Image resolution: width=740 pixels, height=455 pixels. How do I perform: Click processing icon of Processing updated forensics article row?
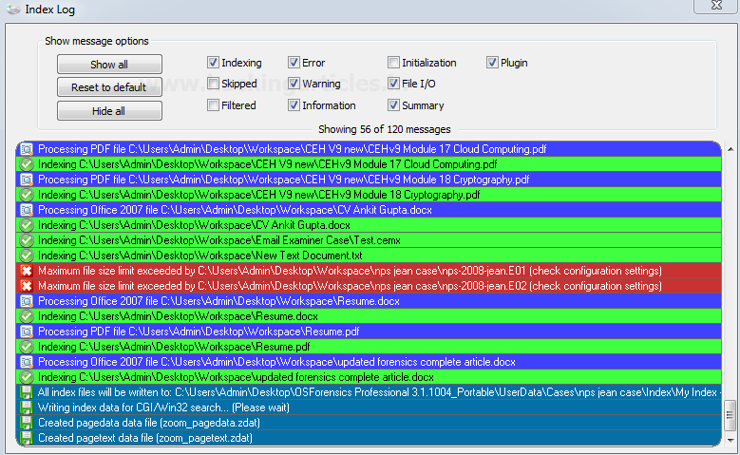(x=27, y=362)
